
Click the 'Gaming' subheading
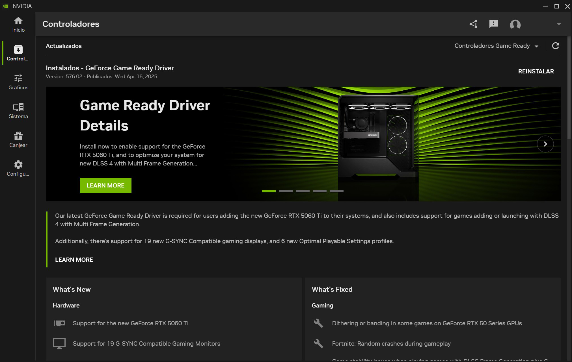click(322, 306)
